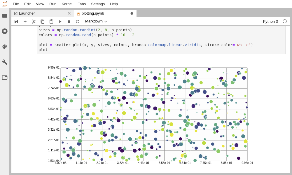Open the notebook tools wrench panel
The height and width of the screenshot is (175, 292).
(5, 62)
